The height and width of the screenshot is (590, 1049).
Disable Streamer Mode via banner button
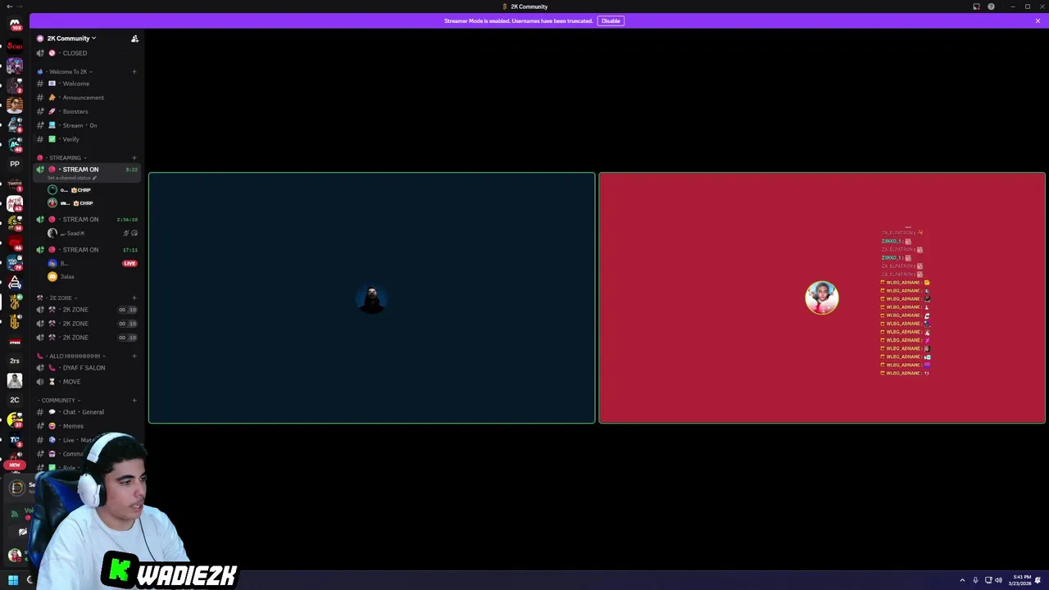[x=611, y=20]
